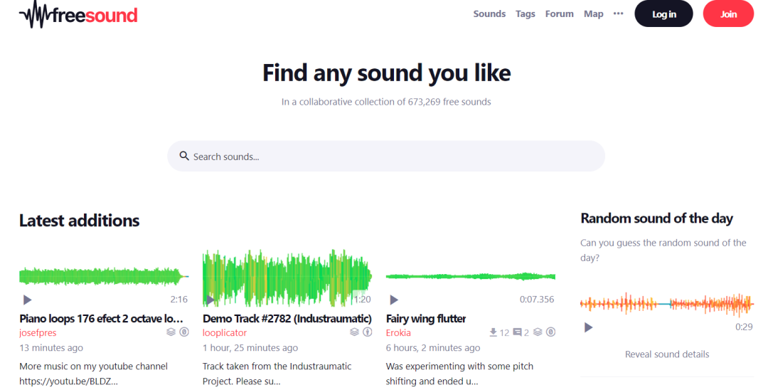Click license icon on Fairy wing flutter
Viewport: 768px width, 390px height.
click(550, 332)
